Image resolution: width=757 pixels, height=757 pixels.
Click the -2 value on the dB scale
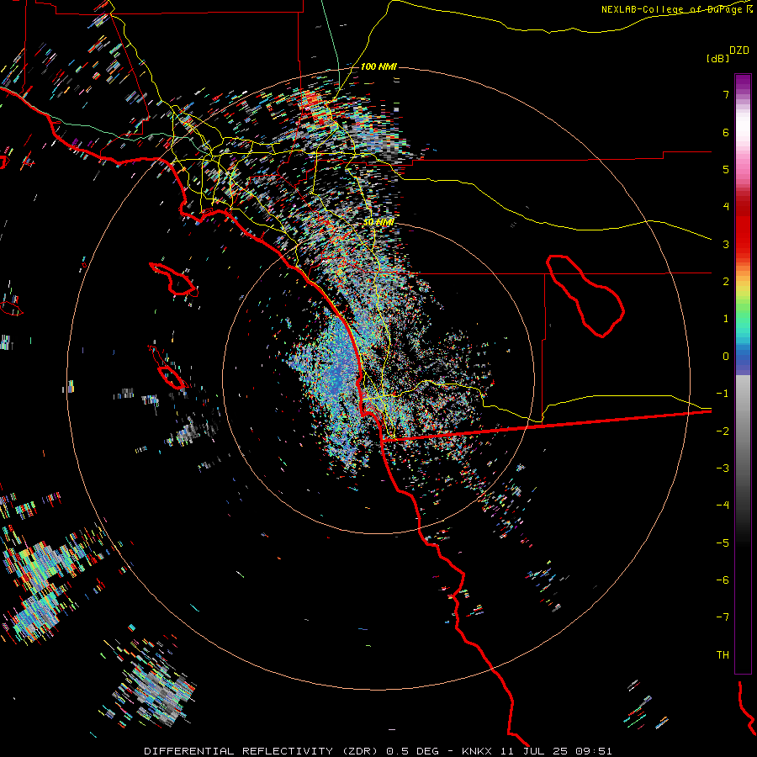pyautogui.click(x=723, y=431)
